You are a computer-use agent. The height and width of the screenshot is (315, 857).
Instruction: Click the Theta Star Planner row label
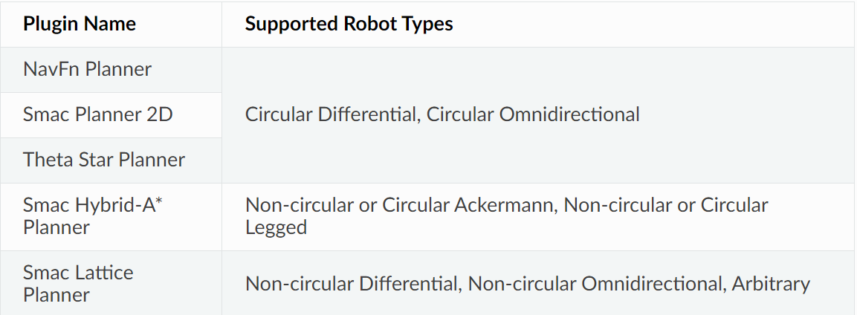click(104, 160)
